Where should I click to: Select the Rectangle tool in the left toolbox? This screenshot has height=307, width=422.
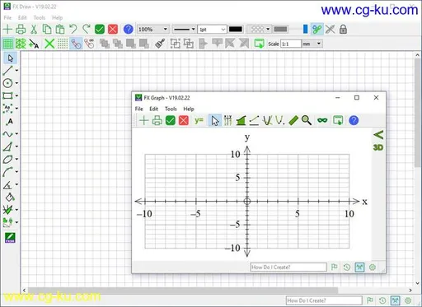(x=7, y=95)
